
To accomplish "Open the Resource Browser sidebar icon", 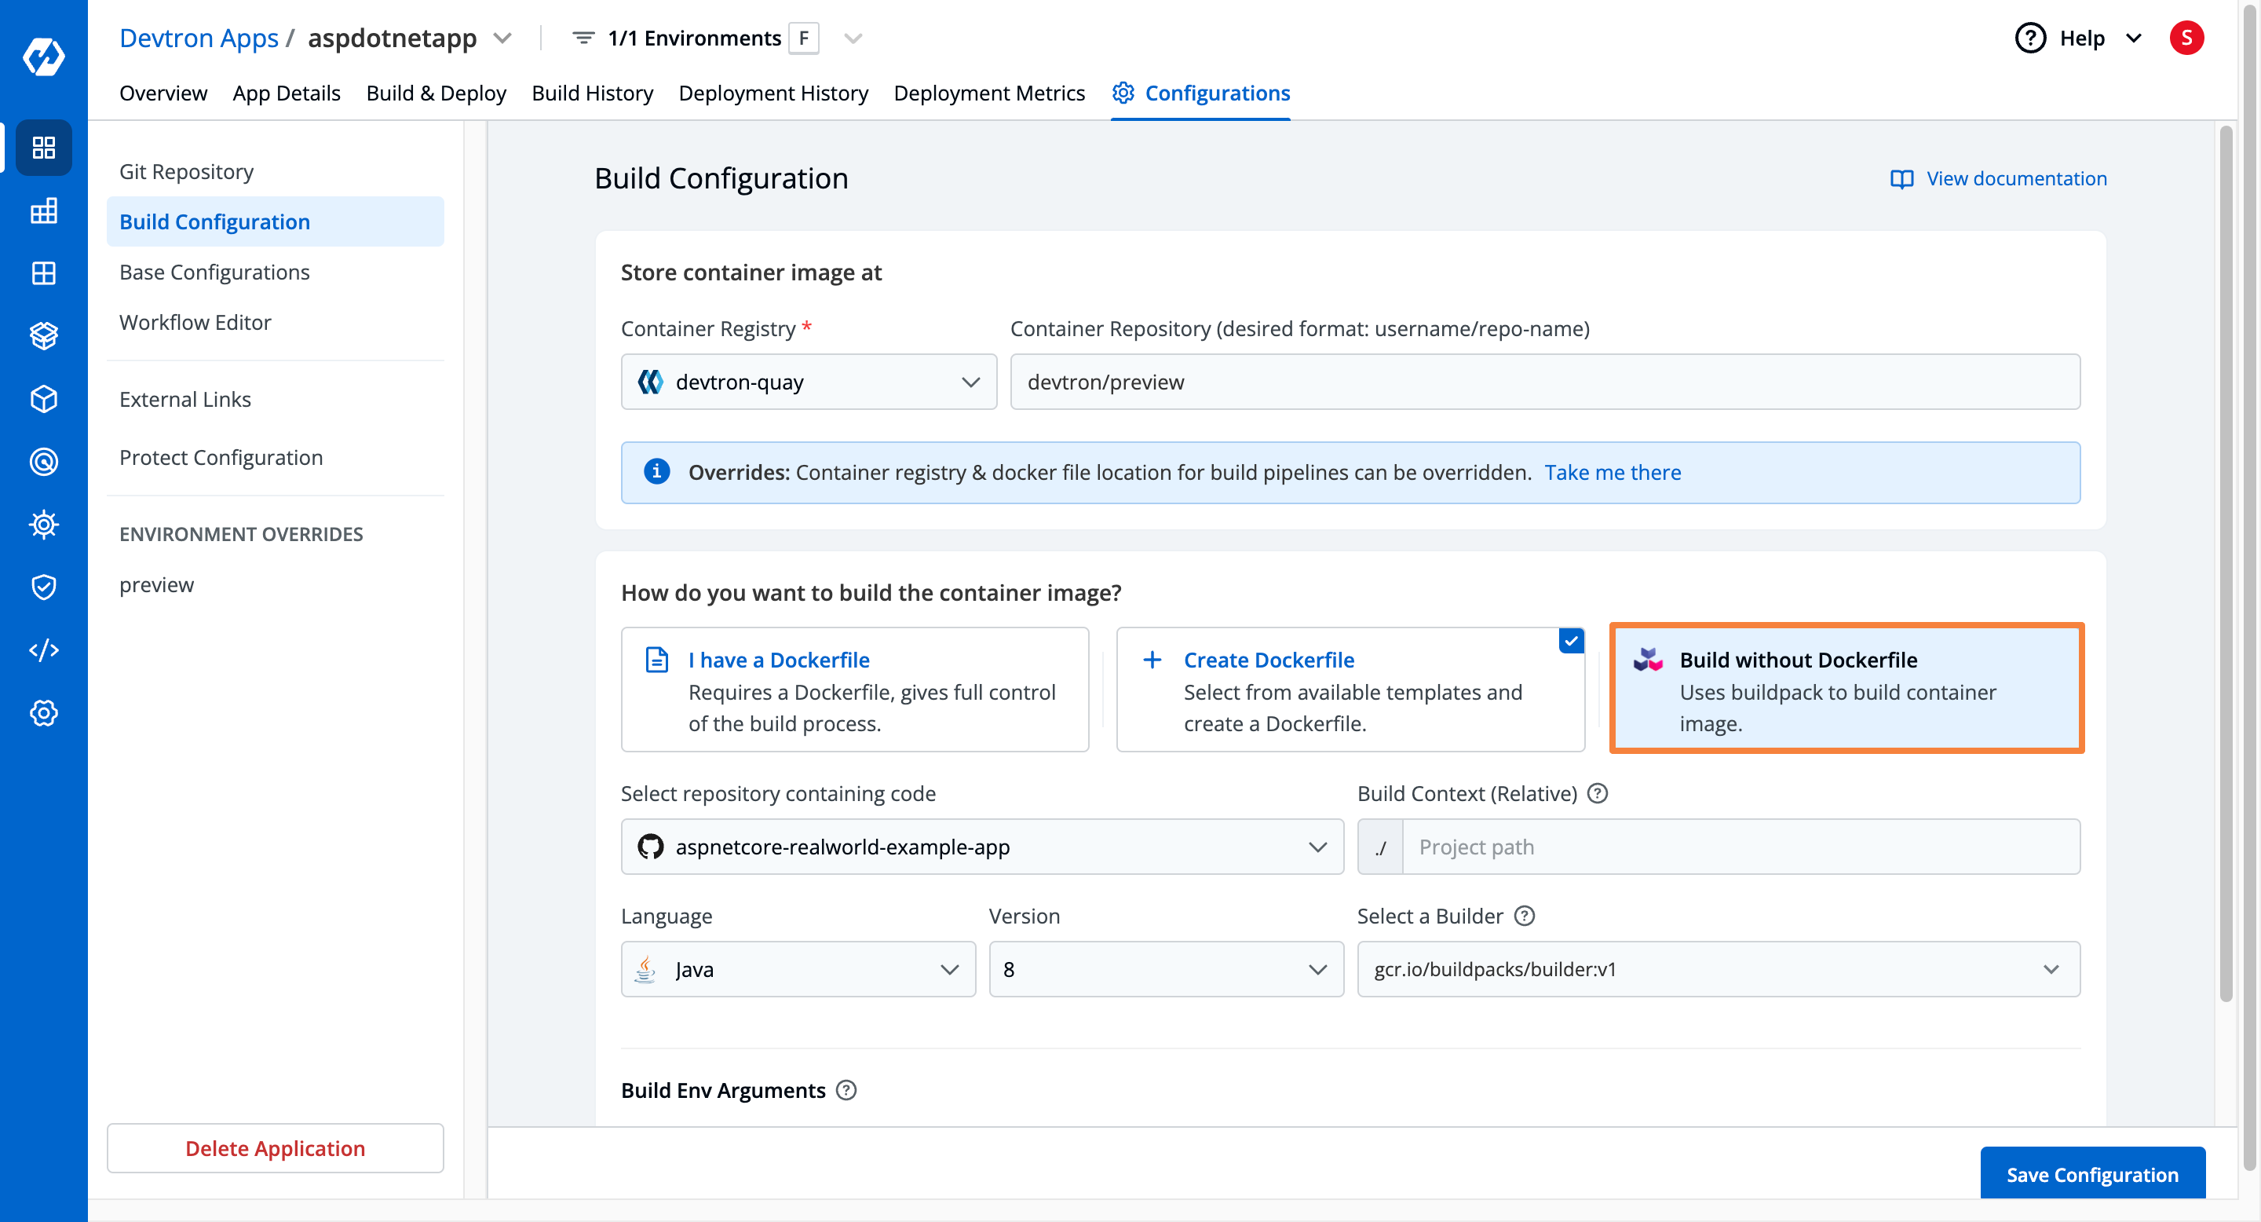I will [x=44, y=398].
